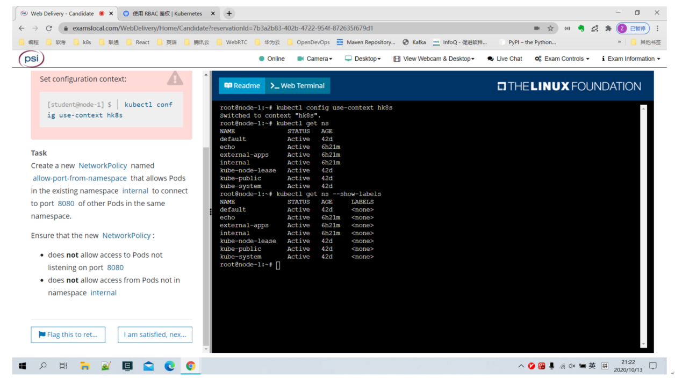This screenshot has height=378, width=675.
Task: Flag this question to return later
Action: [68, 335]
